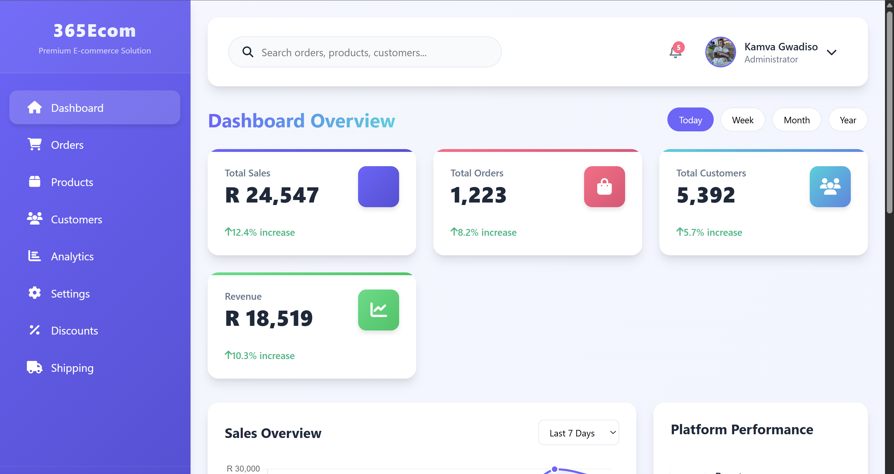Switch time filter to Week
Viewport: 894px width, 474px height.
[x=743, y=119]
